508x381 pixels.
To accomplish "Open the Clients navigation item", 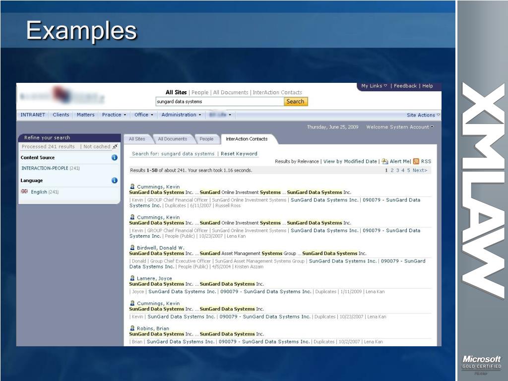I will pyautogui.click(x=61, y=115).
